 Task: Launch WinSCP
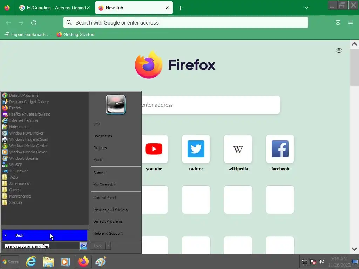click(15, 165)
